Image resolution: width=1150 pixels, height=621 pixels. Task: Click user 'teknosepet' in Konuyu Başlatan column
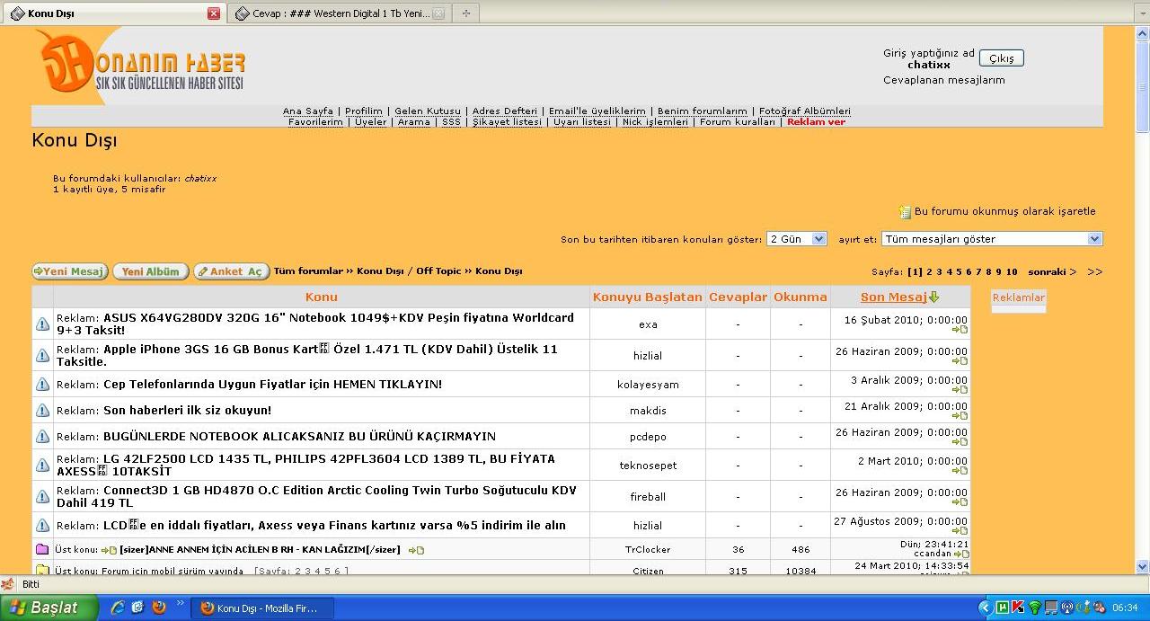[648, 466]
